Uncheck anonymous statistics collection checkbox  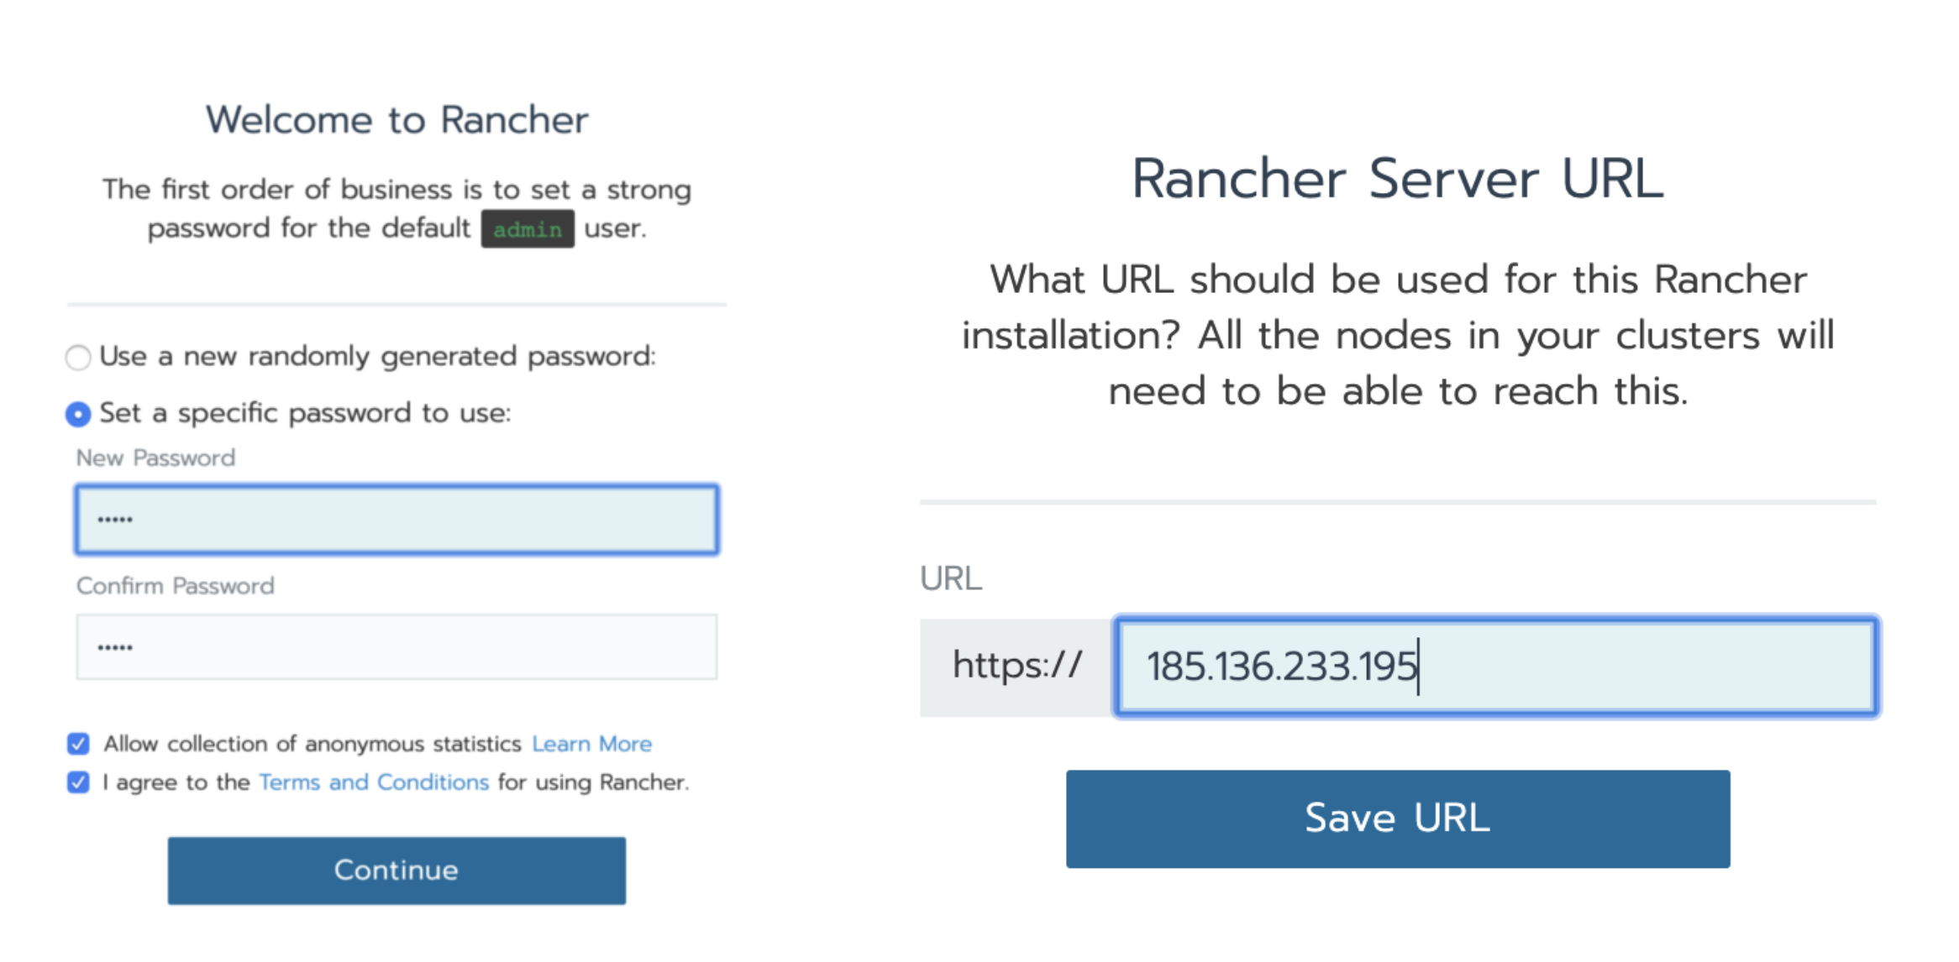(x=78, y=744)
